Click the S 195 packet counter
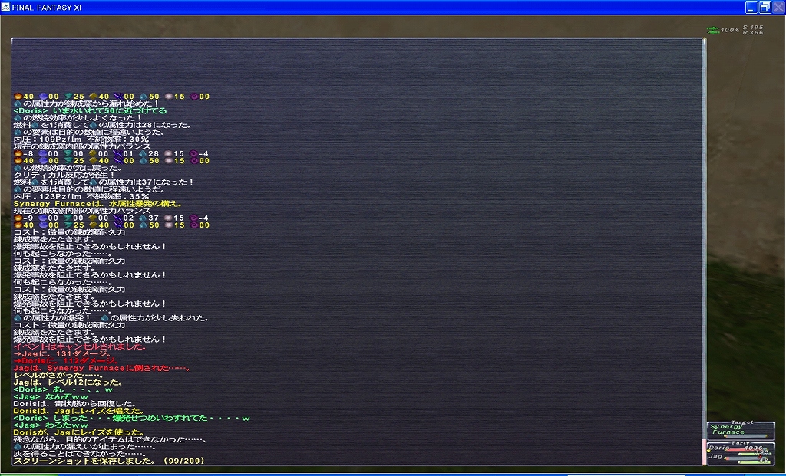 753,28
